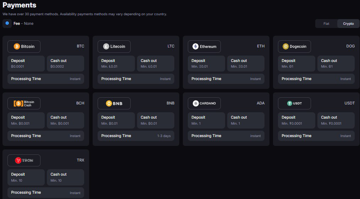Screen dimensions: 360x199
Task: Open Cardano Deposit box
Action: pyautogui.click(x=206, y=120)
